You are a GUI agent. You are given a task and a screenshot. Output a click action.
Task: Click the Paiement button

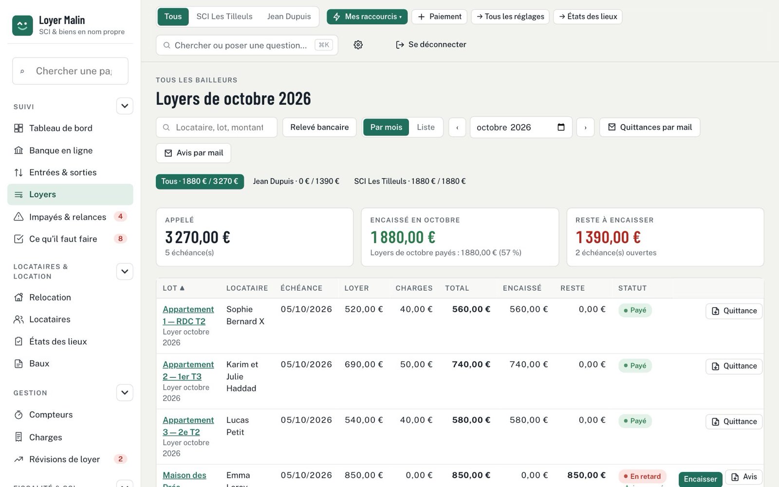tap(440, 17)
